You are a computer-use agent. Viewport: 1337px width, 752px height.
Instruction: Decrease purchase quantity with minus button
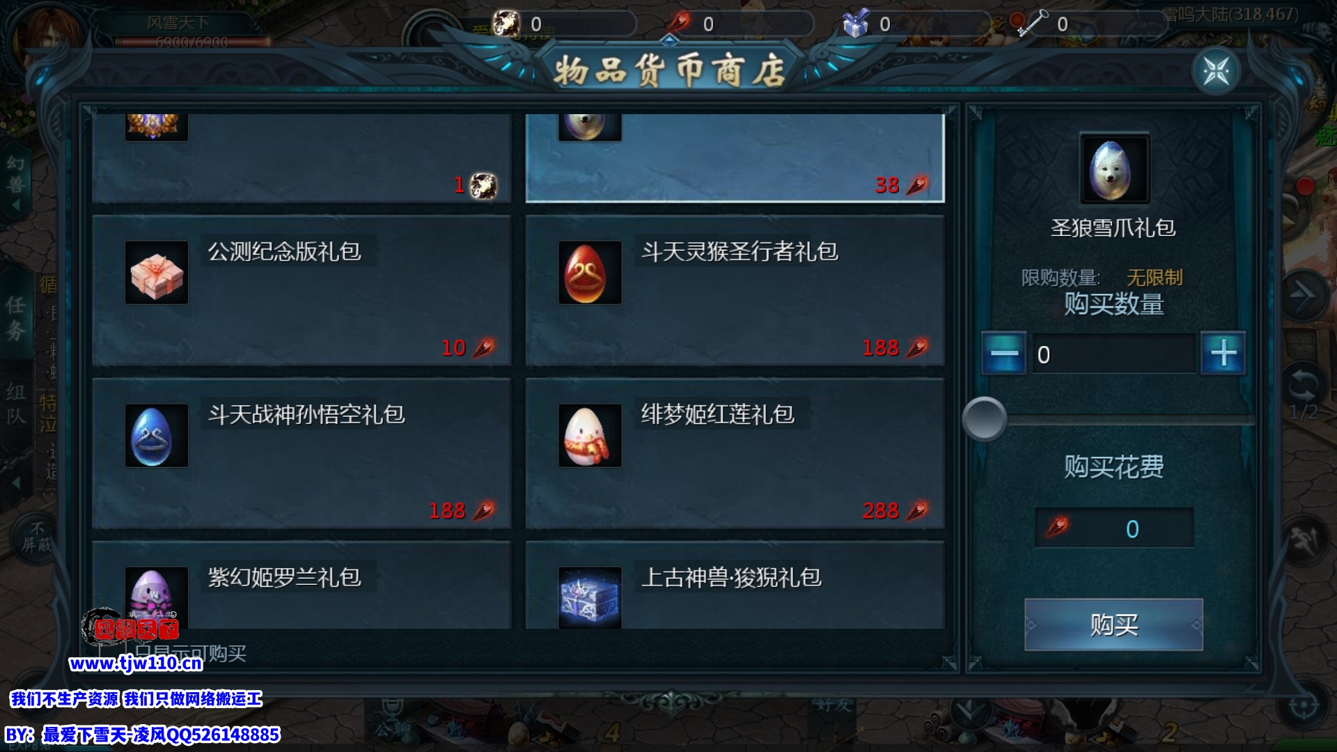(x=1003, y=354)
